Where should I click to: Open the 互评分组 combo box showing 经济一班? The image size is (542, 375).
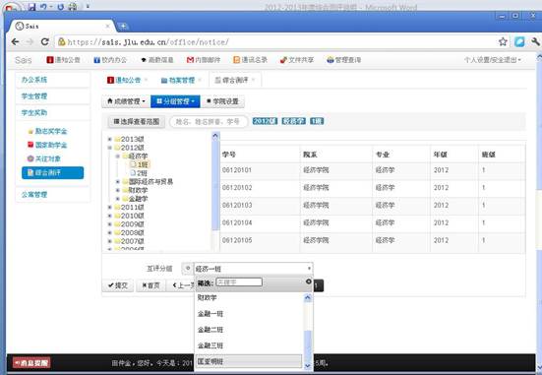click(254, 269)
